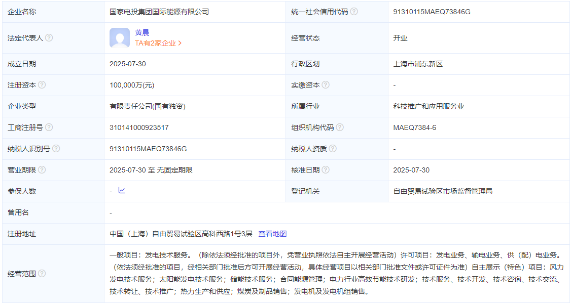Open 黄晨's profile link
Image resolution: width=571 pixels, height=305 pixels.
pos(142,32)
